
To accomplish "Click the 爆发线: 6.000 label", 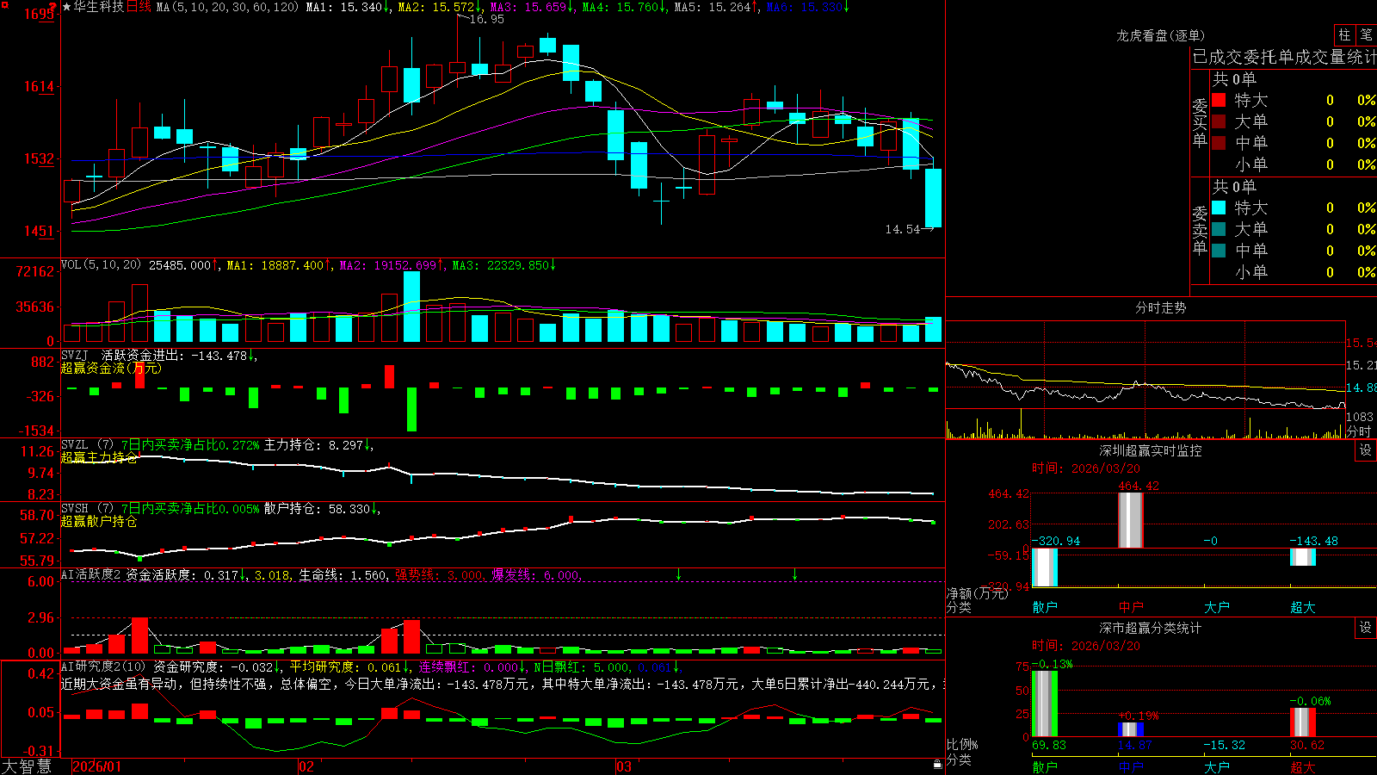I will 535,574.
